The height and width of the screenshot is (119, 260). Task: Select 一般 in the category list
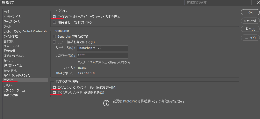7,12
